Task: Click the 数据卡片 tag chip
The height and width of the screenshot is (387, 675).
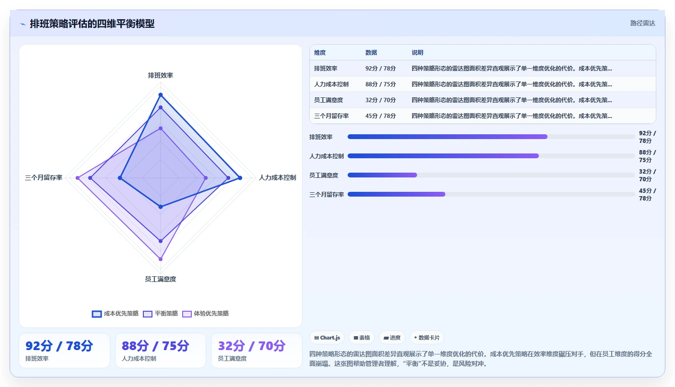Action: tap(426, 338)
